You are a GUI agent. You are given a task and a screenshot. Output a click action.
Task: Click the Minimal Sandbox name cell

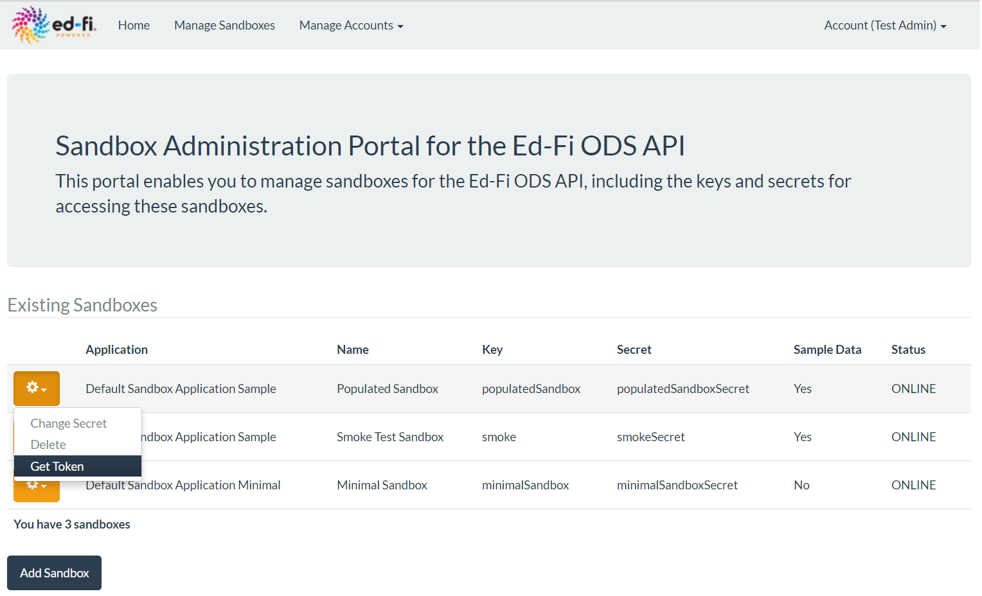coord(382,485)
